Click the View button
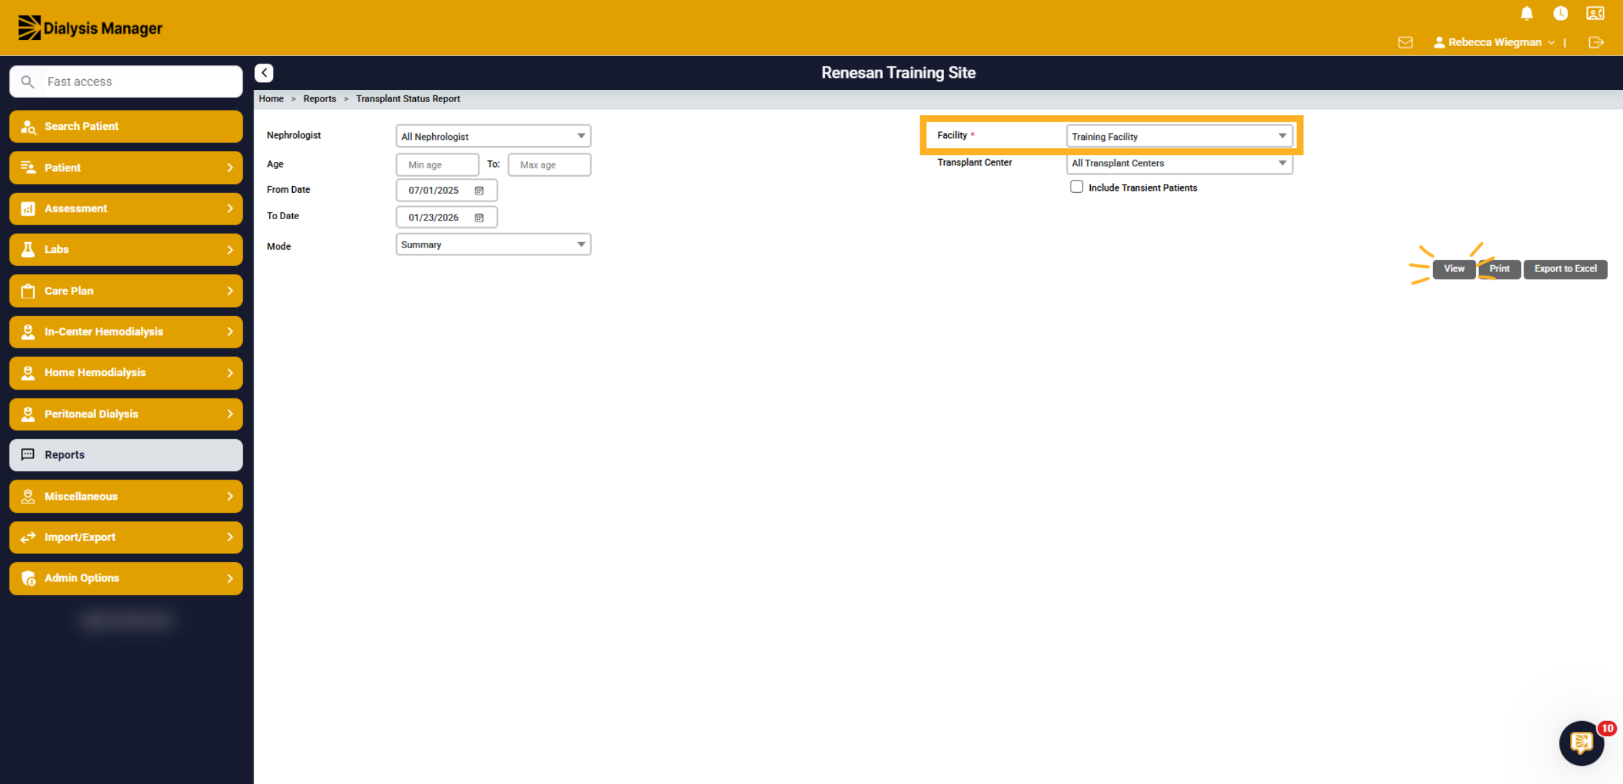 click(x=1454, y=269)
